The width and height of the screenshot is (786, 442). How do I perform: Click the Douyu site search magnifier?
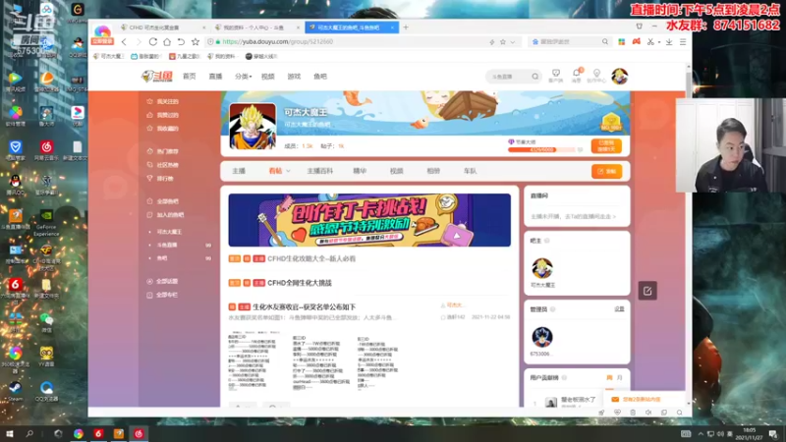coord(534,77)
